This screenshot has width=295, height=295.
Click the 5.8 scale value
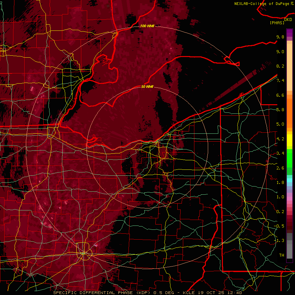pyautogui.click(x=280, y=110)
